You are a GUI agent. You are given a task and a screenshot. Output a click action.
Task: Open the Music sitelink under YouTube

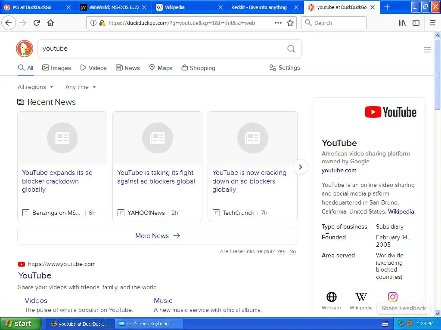tap(163, 300)
